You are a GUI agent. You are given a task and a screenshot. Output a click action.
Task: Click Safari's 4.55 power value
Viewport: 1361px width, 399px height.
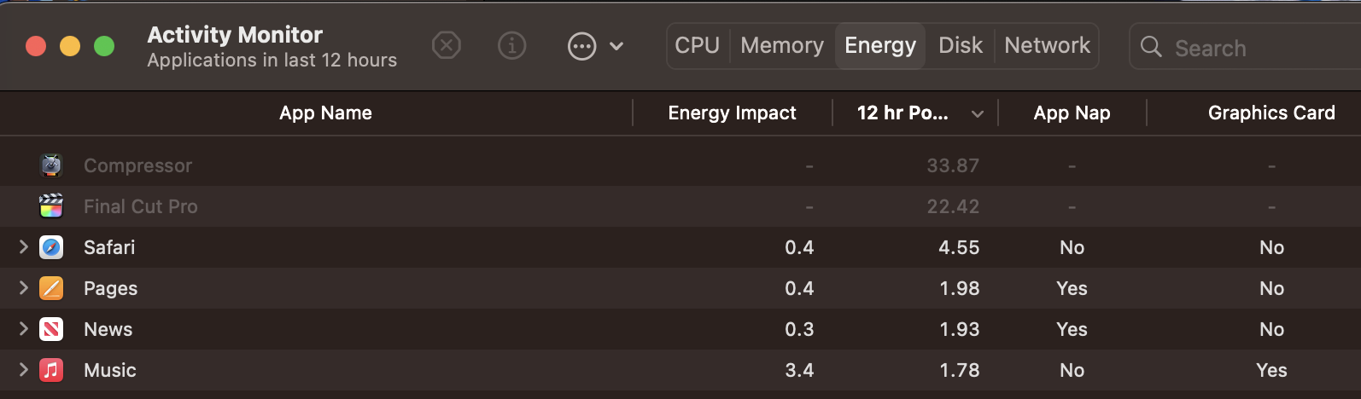[x=959, y=247]
